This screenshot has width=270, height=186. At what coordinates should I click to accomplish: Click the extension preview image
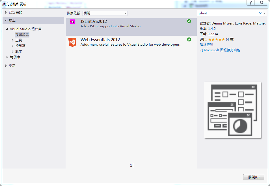(232, 110)
